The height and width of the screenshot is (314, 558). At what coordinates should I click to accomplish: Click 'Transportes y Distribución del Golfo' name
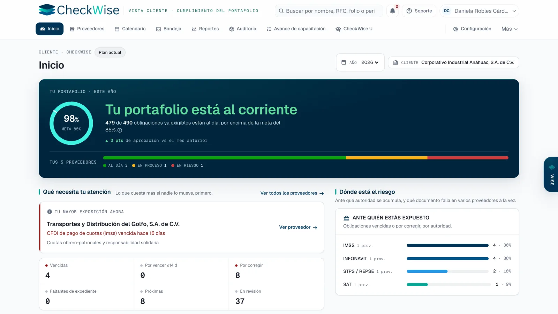[x=113, y=224]
